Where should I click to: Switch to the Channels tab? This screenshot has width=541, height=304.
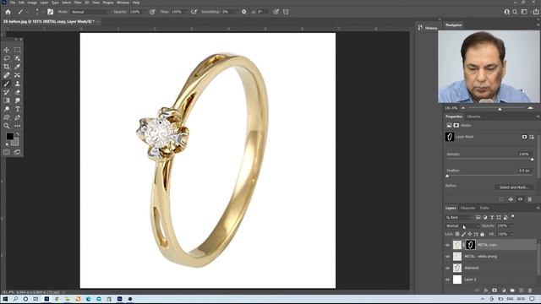(x=467, y=208)
